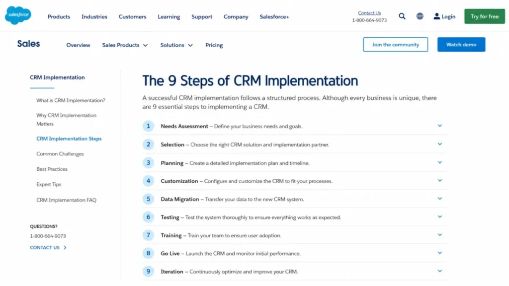Click the globe language selector icon

pos(420,16)
